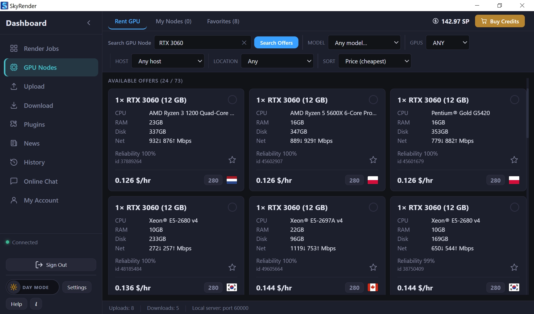Viewport: 534px width, 314px height.
Task: Favorite the Xeon E5-2697A v4 offer
Action: point(373,267)
